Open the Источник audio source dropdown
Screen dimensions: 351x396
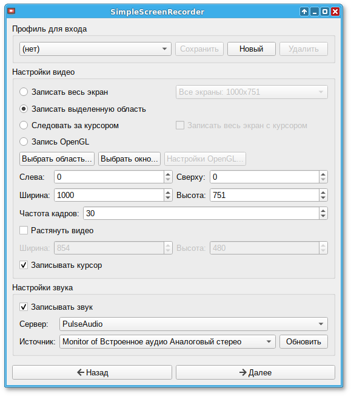[x=167, y=341]
